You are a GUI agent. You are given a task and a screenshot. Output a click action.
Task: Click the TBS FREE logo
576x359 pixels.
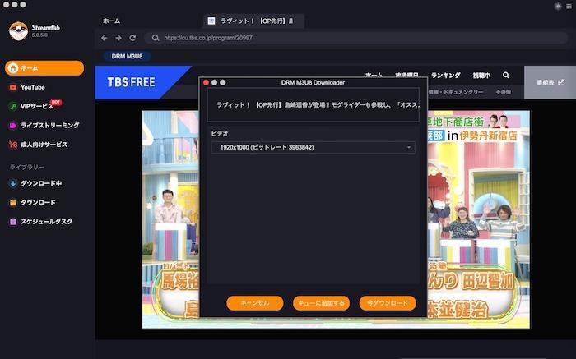point(131,82)
